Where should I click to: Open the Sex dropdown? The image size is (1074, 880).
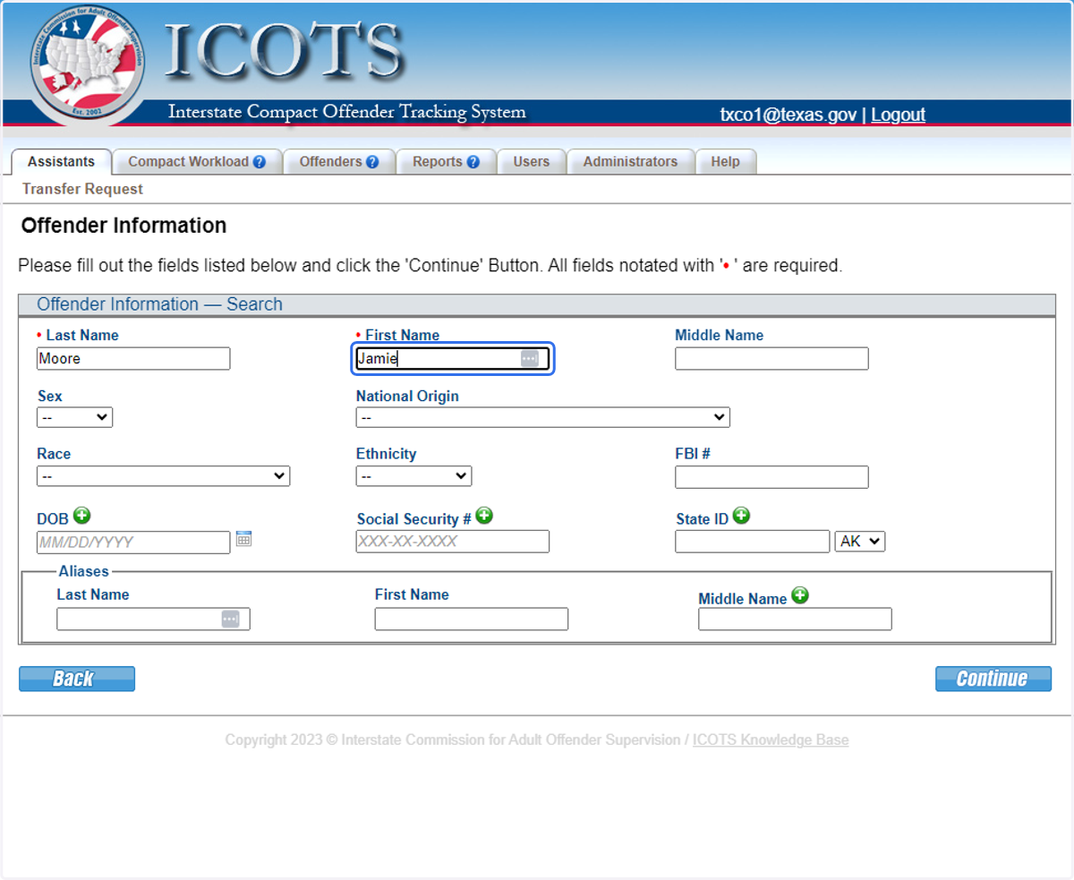pos(75,417)
